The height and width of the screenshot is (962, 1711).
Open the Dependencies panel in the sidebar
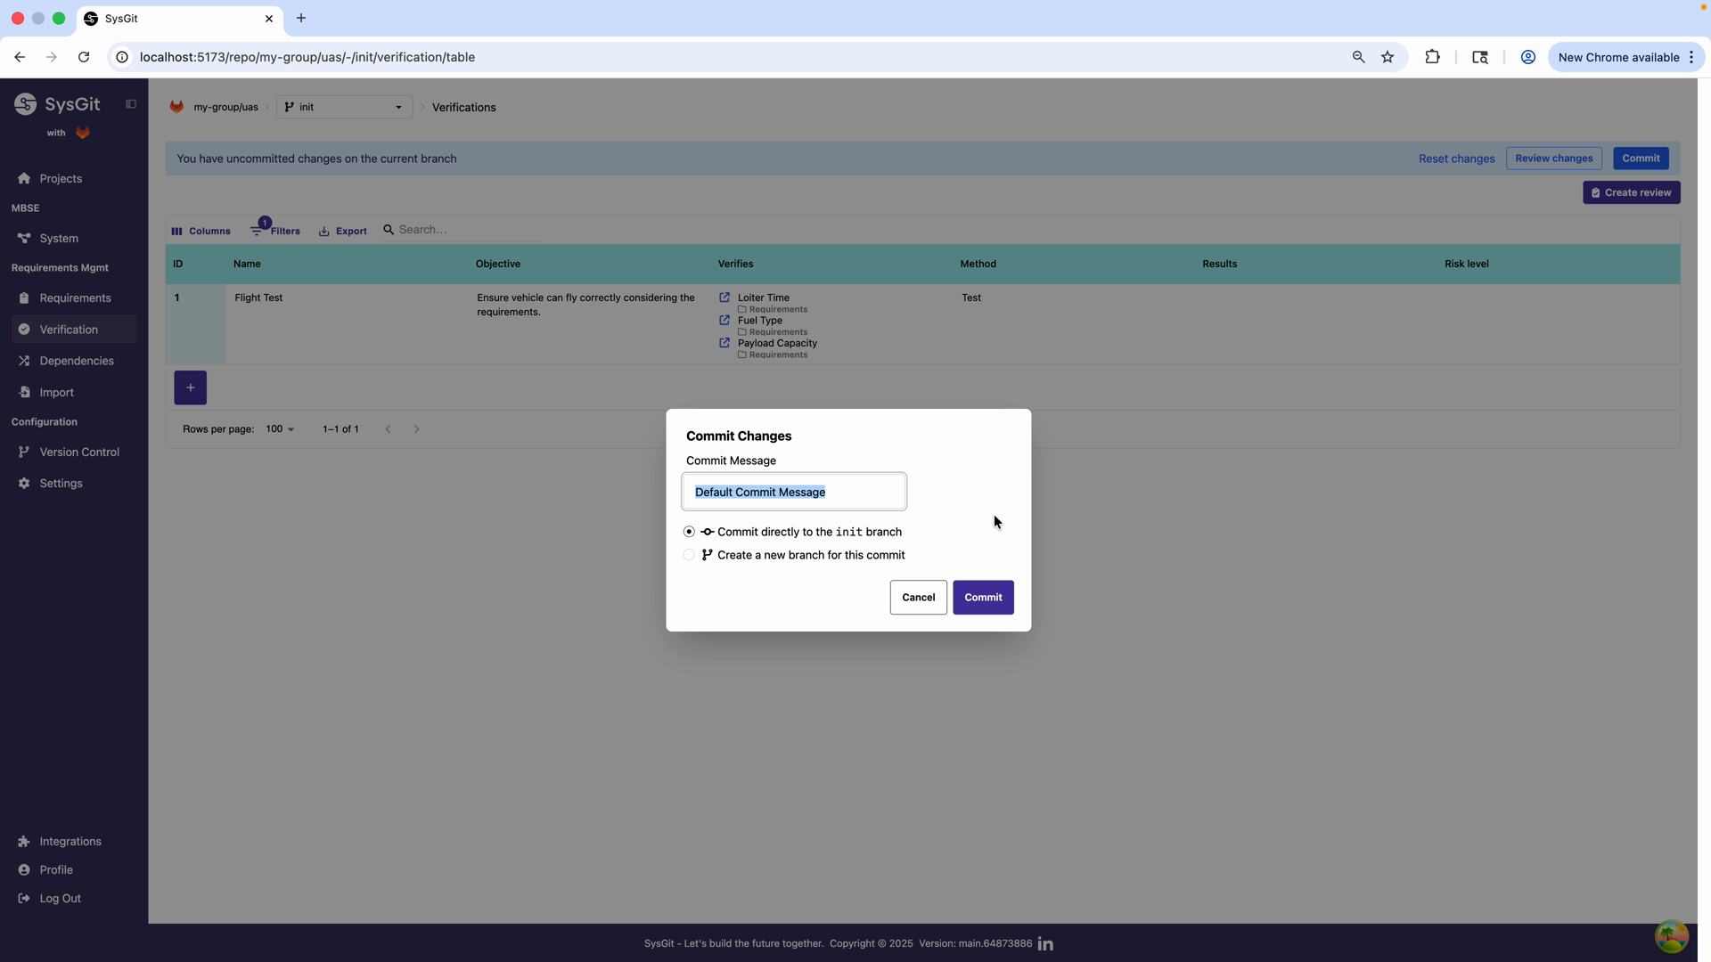[24, 361]
